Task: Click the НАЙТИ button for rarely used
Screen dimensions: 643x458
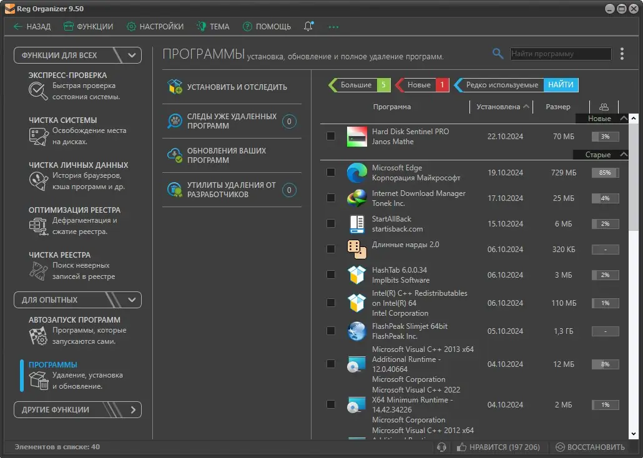Action: pos(561,85)
